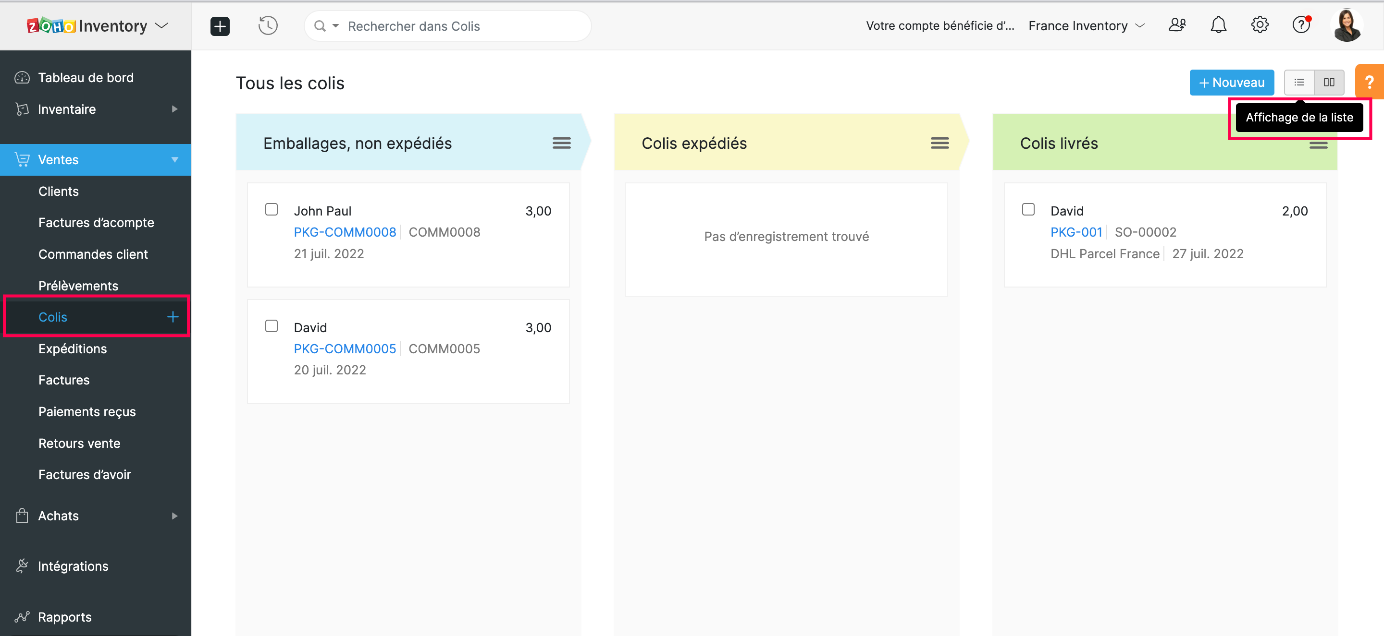Screen dimensions: 1384x636
Task: Click quantity 2,00 on PKG-001 card
Action: pyautogui.click(x=1295, y=211)
